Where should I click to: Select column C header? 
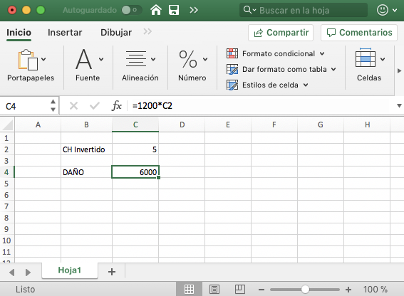pos(135,125)
